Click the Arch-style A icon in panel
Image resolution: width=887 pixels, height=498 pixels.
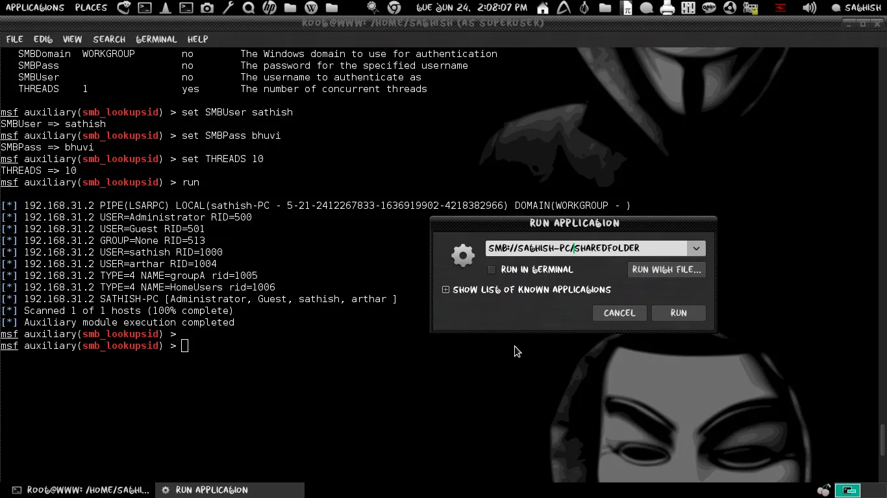coord(563,8)
